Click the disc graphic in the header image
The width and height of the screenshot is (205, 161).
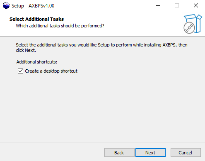[x=189, y=28]
